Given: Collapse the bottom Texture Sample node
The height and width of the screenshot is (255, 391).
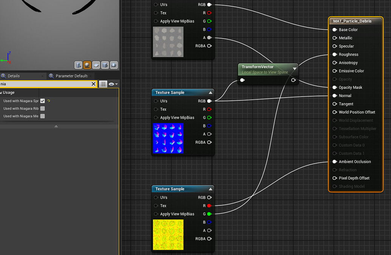Looking at the screenshot, I should click(210, 189).
